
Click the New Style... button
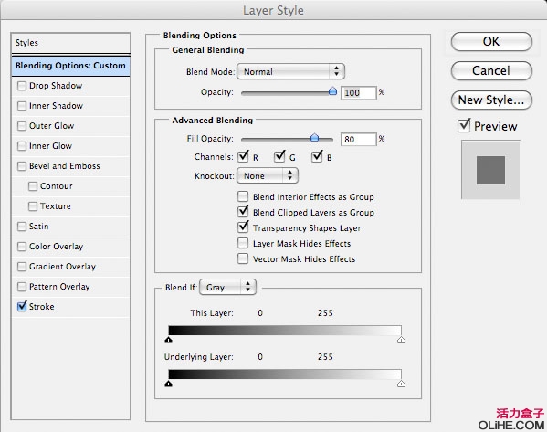coord(491,100)
